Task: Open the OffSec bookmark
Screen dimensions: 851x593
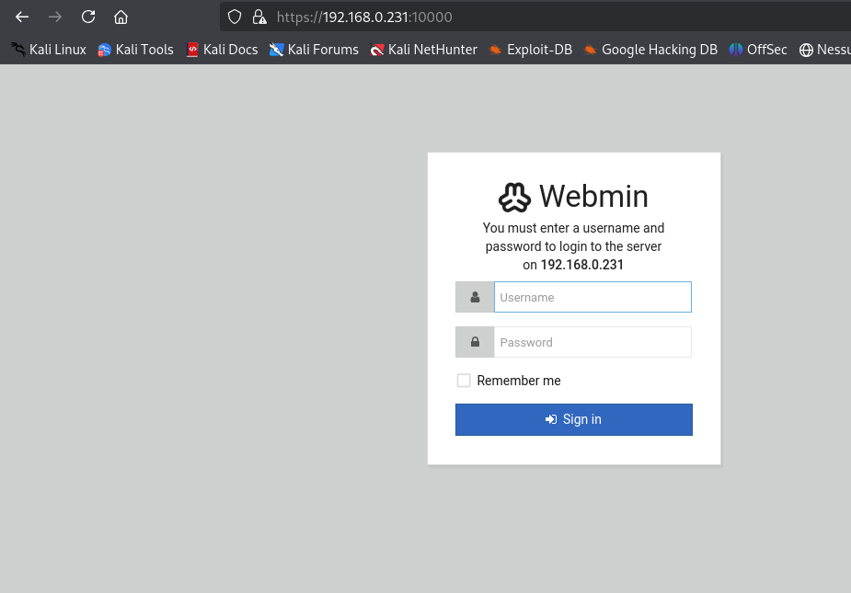Action: click(x=758, y=50)
